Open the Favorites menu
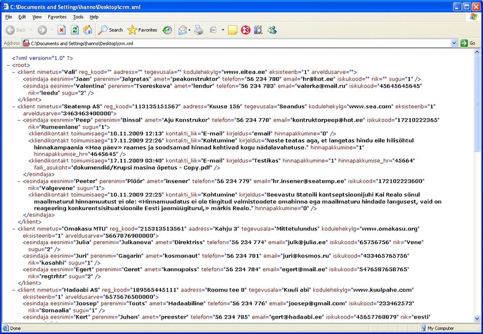Image resolution: width=483 pixels, height=334 pixels. [x=57, y=17]
